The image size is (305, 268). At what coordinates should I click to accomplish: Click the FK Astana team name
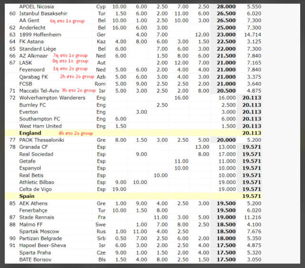click(x=31, y=41)
